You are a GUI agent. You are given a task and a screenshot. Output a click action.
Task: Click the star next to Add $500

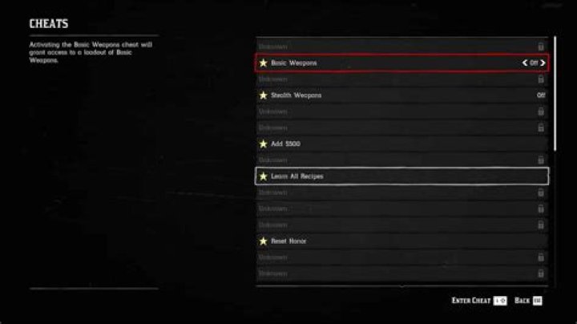click(x=263, y=144)
